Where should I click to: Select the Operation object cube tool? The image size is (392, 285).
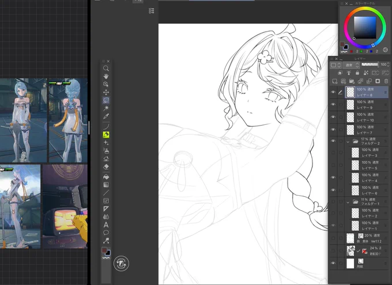[x=106, y=84]
